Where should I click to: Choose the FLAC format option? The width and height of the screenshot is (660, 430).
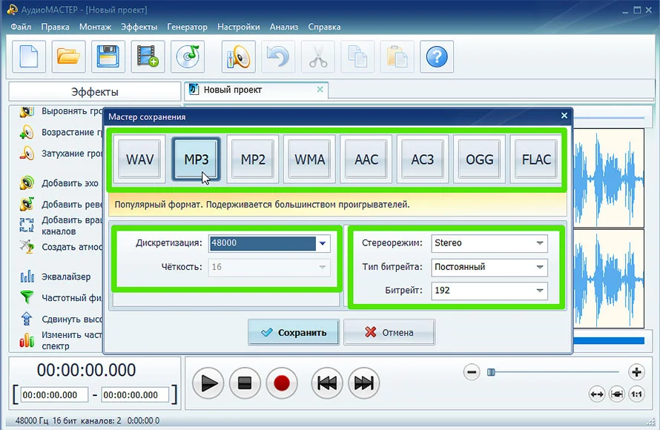click(536, 159)
